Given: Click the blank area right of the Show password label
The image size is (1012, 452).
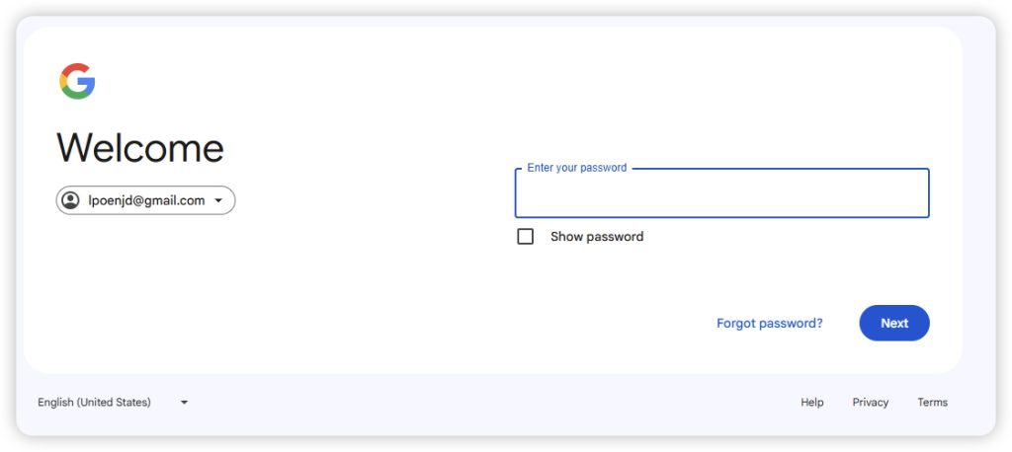Looking at the screenshot, I should 791,237.
